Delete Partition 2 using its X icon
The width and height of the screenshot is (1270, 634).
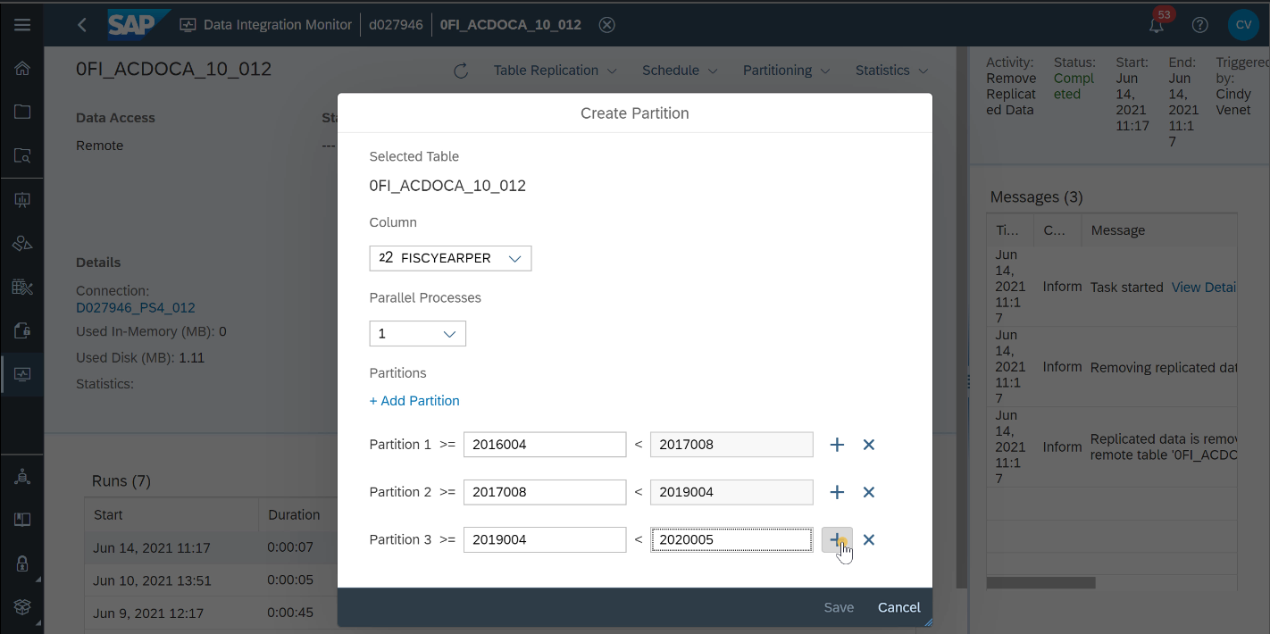tap(868, 492)
